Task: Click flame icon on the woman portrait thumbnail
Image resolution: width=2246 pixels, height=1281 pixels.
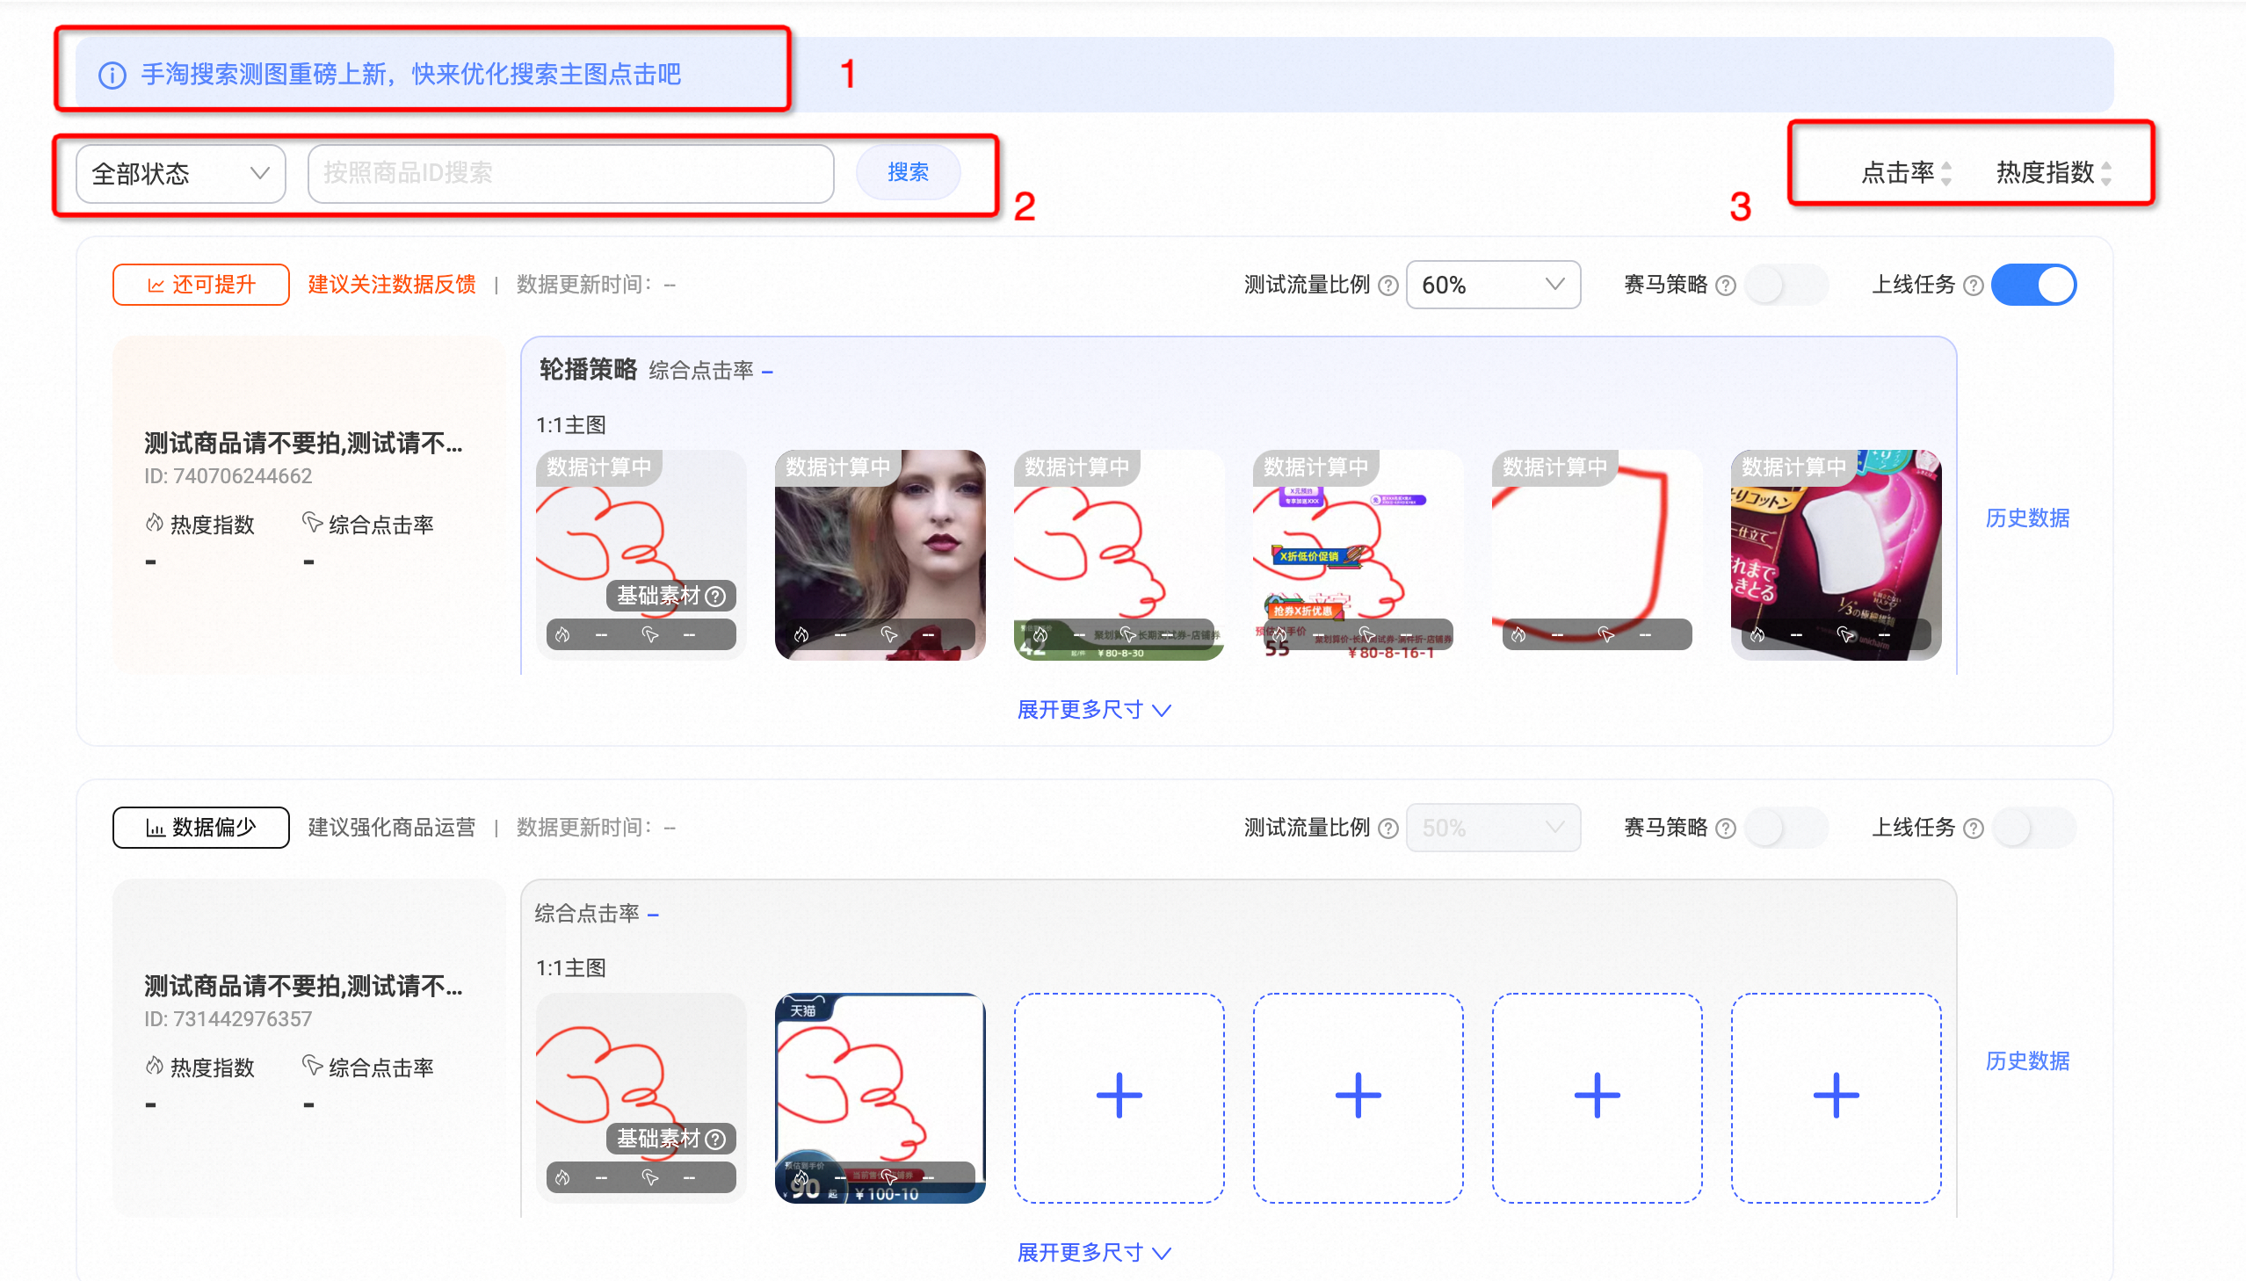Action: 801,634
